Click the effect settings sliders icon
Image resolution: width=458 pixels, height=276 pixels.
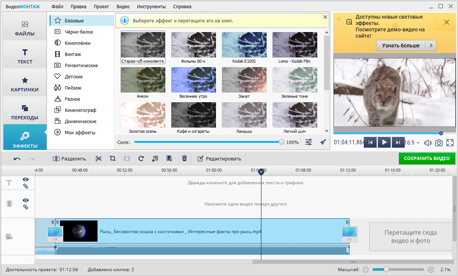point(309,142)
